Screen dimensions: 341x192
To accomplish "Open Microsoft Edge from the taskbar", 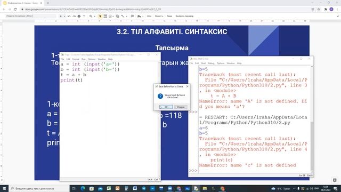I will [x=83, y=188].
